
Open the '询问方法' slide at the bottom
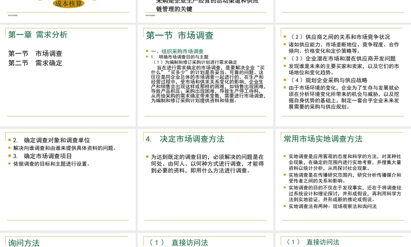pyautogui.click(x=68, y=240)
